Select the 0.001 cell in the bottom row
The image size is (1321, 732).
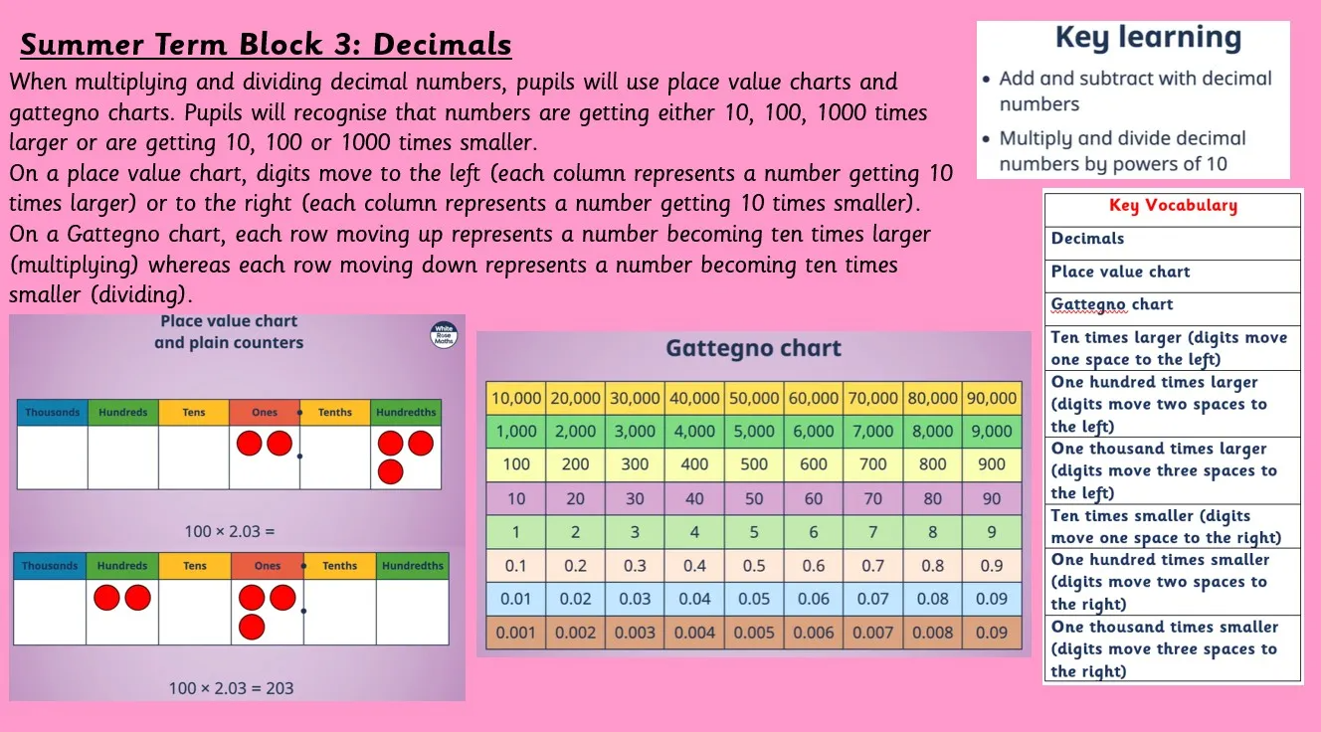[515, 633]
